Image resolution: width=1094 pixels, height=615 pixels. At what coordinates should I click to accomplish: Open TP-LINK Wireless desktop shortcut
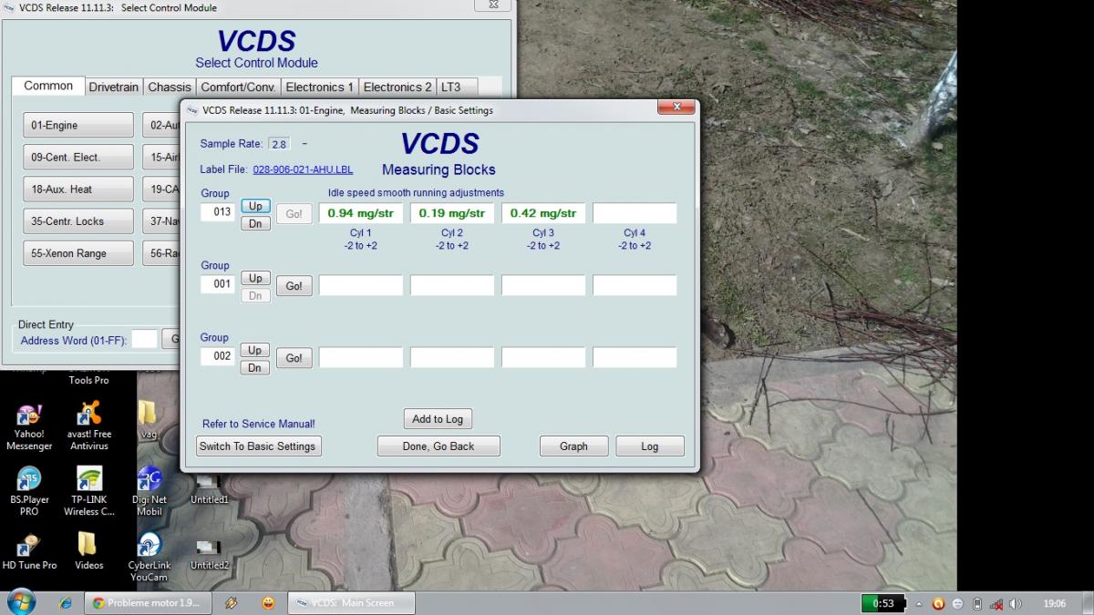click(88, 480)
